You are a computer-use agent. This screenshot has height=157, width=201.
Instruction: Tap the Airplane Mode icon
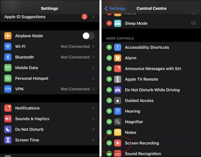8,36
